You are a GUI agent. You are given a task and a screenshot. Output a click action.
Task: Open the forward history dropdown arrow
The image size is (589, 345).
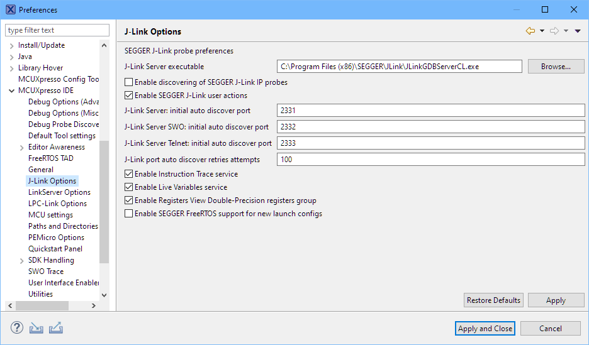(x=566, y=31)
